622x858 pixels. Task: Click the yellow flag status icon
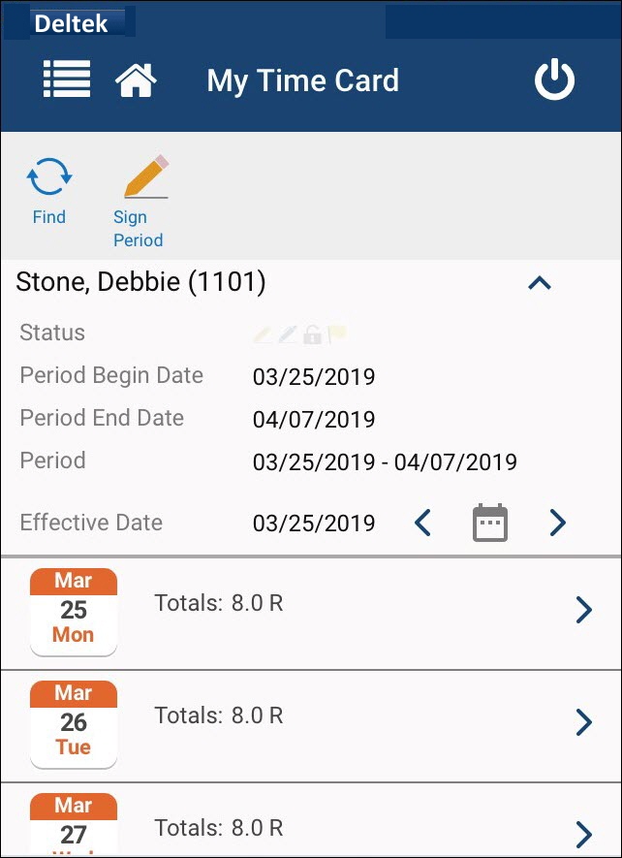[x=337, y=334]
